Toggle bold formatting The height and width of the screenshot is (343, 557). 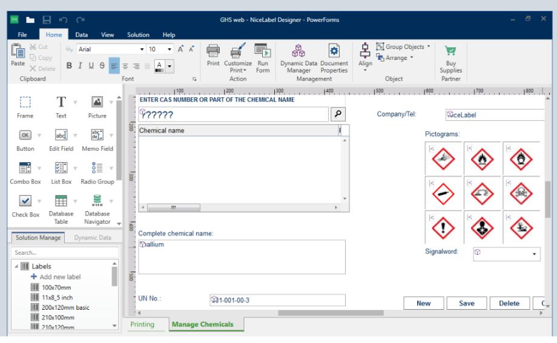tap(69, 66)
